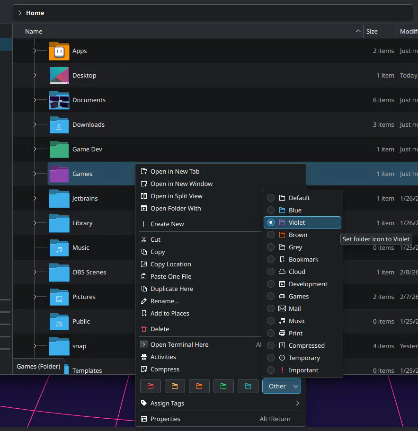Click the Library folder icon

coord(59,223)
